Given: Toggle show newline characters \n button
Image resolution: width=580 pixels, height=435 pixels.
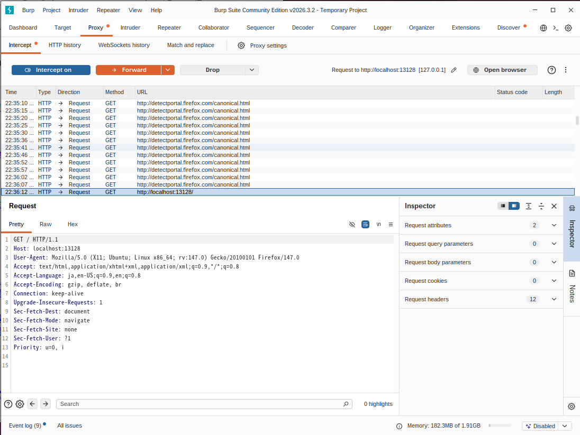Looking at the screenshot, I should pyautogui.click(x=378, y=224).
